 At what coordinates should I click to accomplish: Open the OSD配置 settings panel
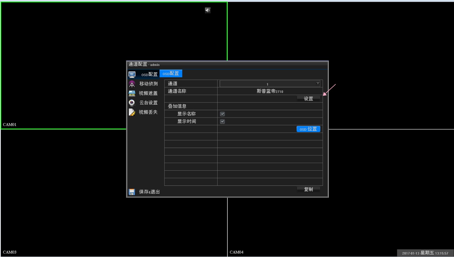pyautogui.click(x=149, y=74)
